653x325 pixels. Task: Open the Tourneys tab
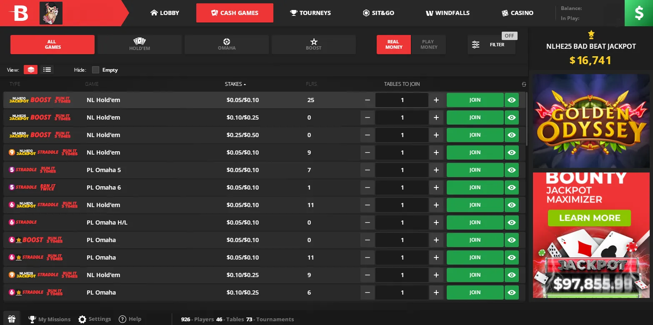pyautogui.click(x=310, y=13)
